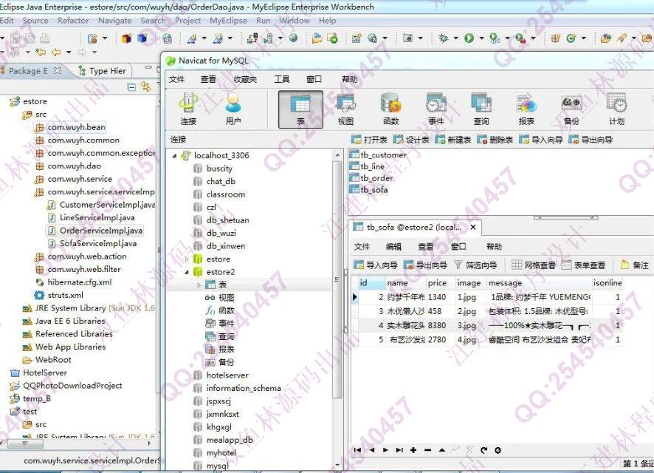This screenshot has height=473, width=654.
Task: Delete record with minus button
Action: [x=427, y=450]
